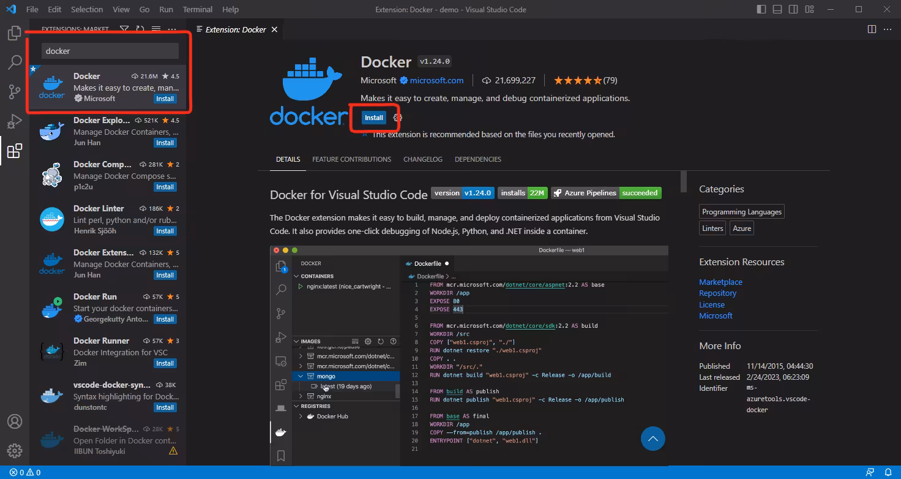Open the Marketplace resource link

tap(720, 282)
